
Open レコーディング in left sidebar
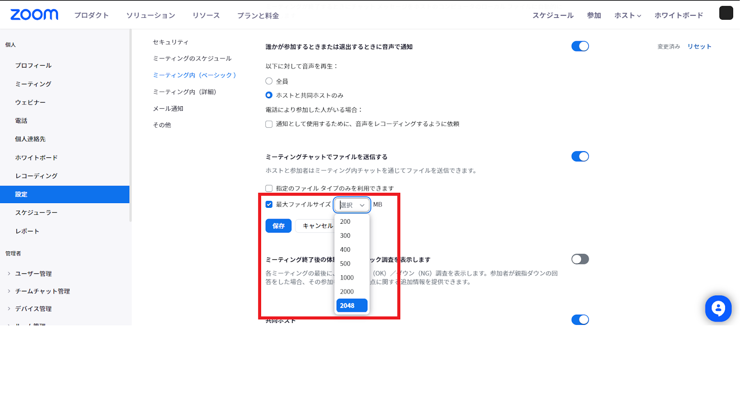(36, 176)
